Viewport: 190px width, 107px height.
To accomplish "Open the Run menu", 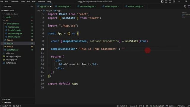I will point(34,1).
